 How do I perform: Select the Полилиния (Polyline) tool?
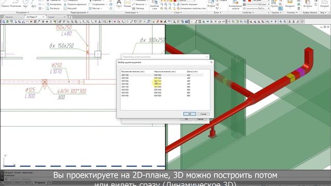[16, 4]
